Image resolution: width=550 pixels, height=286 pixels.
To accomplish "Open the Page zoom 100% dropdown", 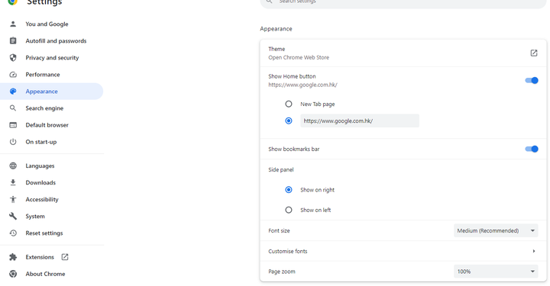I will click(x=496, y=272).
